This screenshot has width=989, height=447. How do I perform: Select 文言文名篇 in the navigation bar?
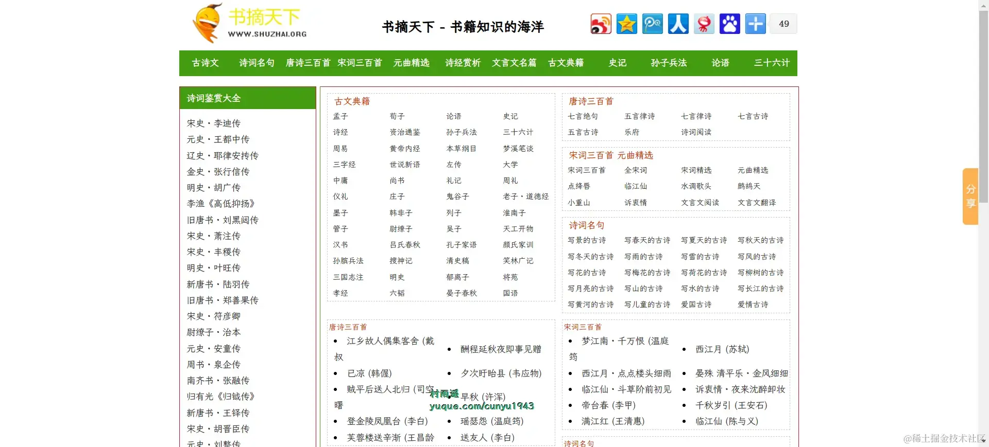514,63
